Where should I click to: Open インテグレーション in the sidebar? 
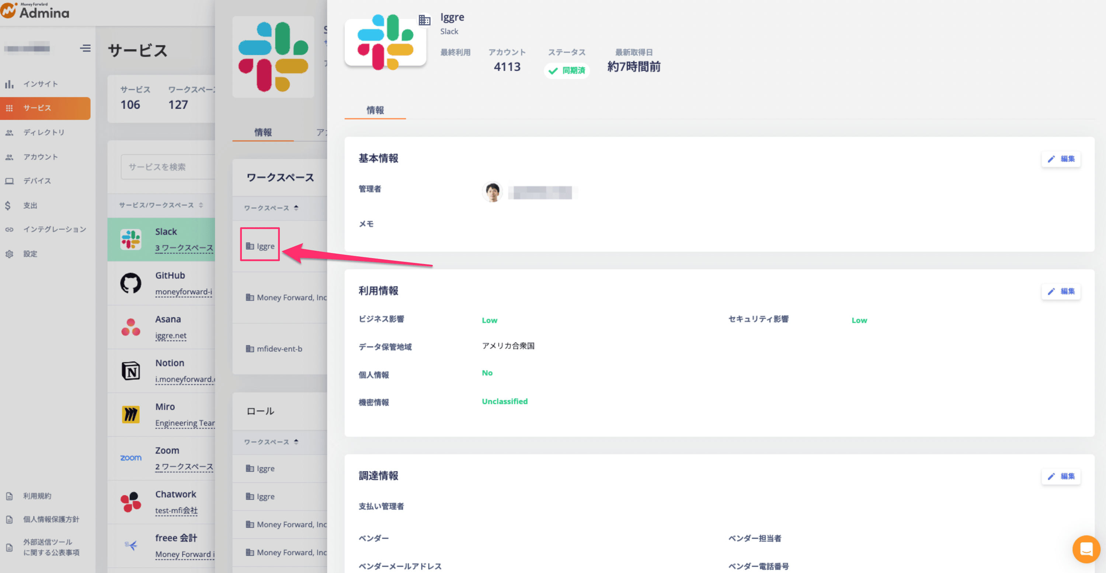click(x=55, y=229)
